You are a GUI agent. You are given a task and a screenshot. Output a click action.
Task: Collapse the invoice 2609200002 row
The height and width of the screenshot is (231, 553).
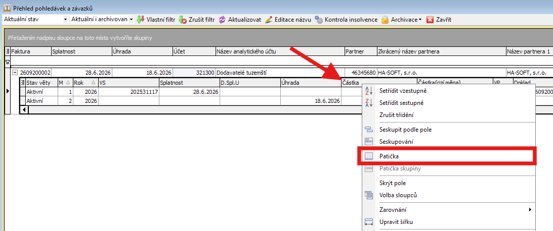(x=15, y=73)
